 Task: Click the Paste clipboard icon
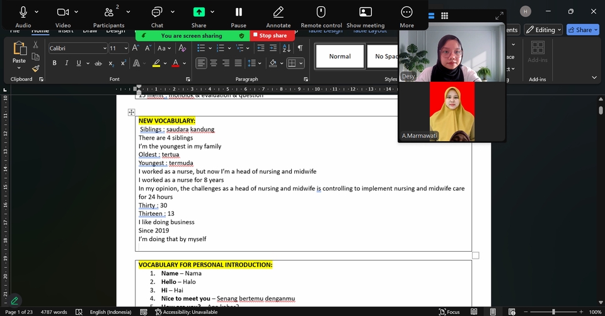19,48
